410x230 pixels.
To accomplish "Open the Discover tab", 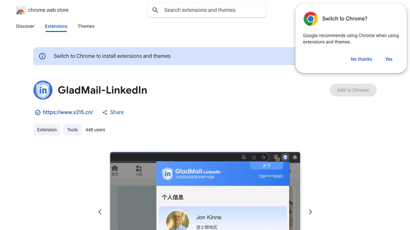I will click(x=25, y=26).
